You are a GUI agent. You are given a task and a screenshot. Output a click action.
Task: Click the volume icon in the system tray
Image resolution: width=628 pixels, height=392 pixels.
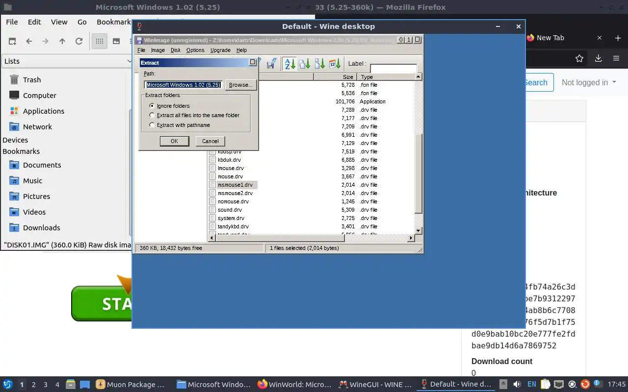(517, 384)
